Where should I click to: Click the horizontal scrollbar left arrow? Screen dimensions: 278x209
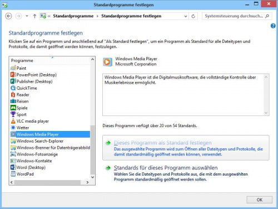(x=12, y=182)
